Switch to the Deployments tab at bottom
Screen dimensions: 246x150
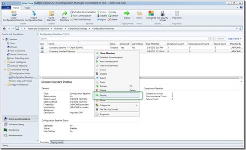point(57,142)
